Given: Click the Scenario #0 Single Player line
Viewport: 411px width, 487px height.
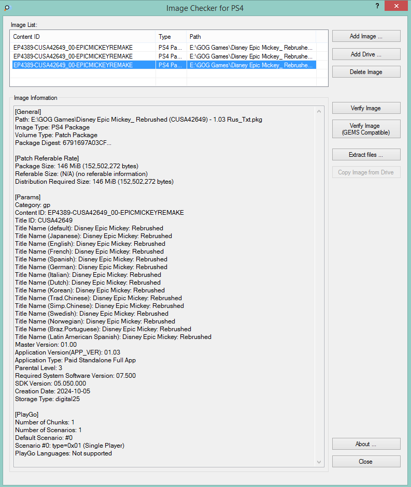Looking at the screenshot, I should point(69,446).
